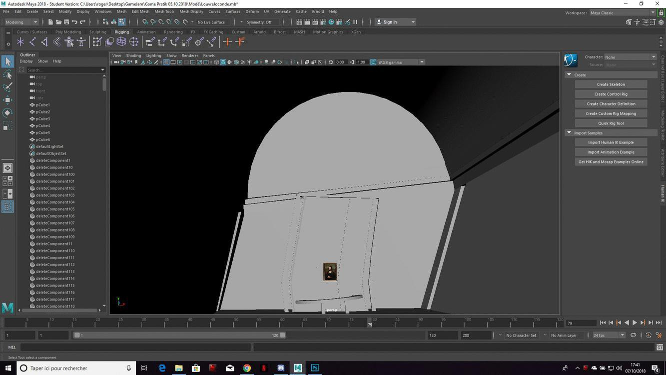Click the Create Skeleton button
666x375 pixels.
tap(611, 84)
